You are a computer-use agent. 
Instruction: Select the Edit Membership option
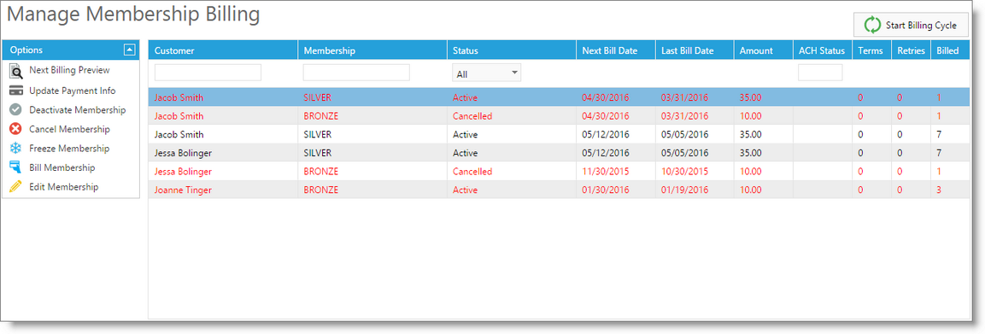click(63, 187)
